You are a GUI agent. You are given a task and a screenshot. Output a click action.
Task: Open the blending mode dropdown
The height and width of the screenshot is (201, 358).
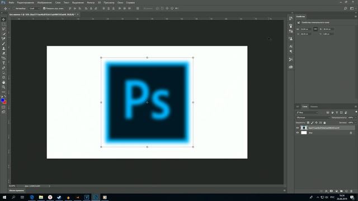point(313,118)
